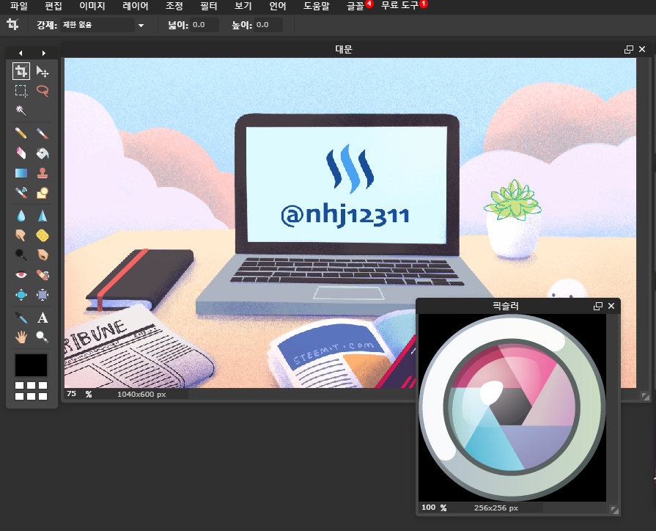
Task: Open the 편집 menu
Action: (x=53, y=6)
